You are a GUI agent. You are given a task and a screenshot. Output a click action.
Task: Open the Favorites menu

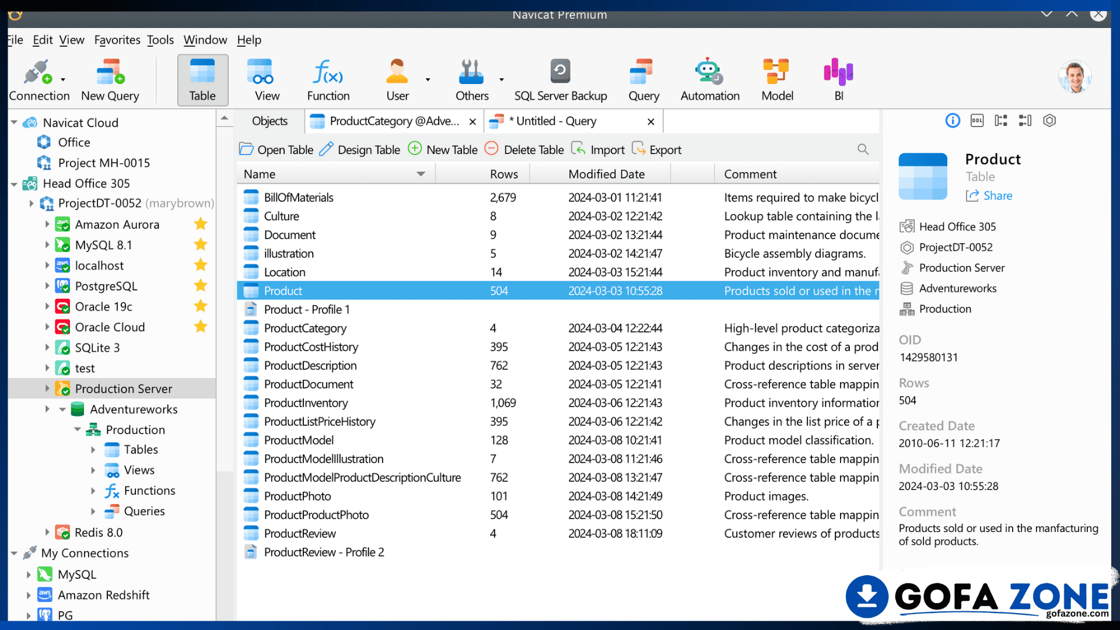(117, 40)
